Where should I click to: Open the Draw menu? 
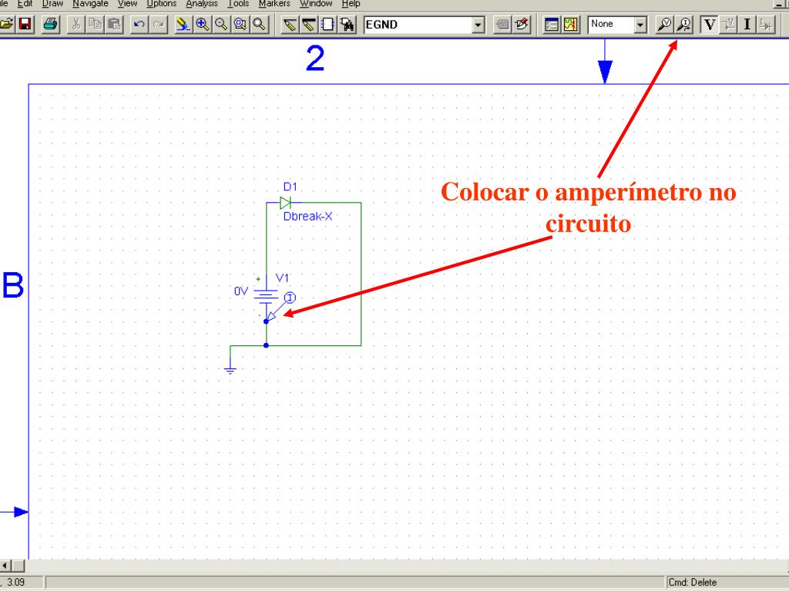52,4
